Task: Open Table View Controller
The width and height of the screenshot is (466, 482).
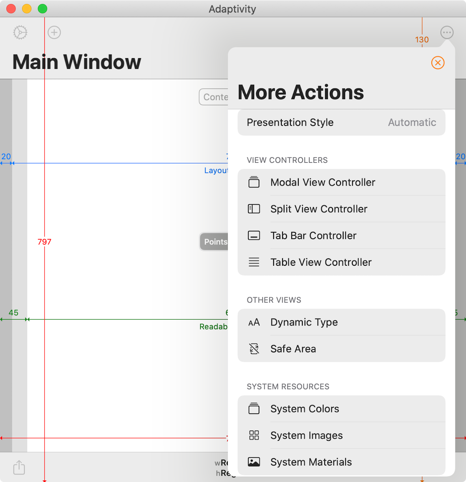Action: (341, 262)
